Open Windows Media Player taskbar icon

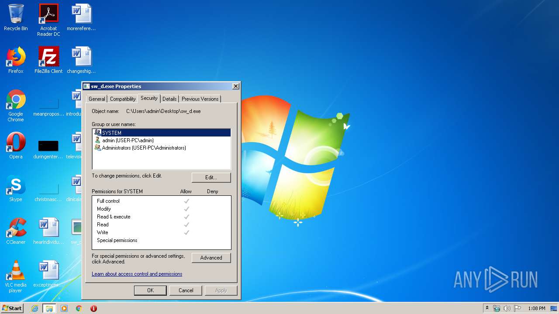tap(64, 308)
